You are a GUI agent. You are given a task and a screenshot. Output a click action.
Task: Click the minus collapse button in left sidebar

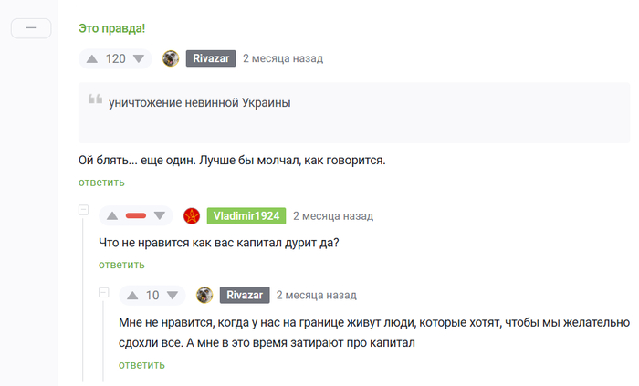point(31,28)
